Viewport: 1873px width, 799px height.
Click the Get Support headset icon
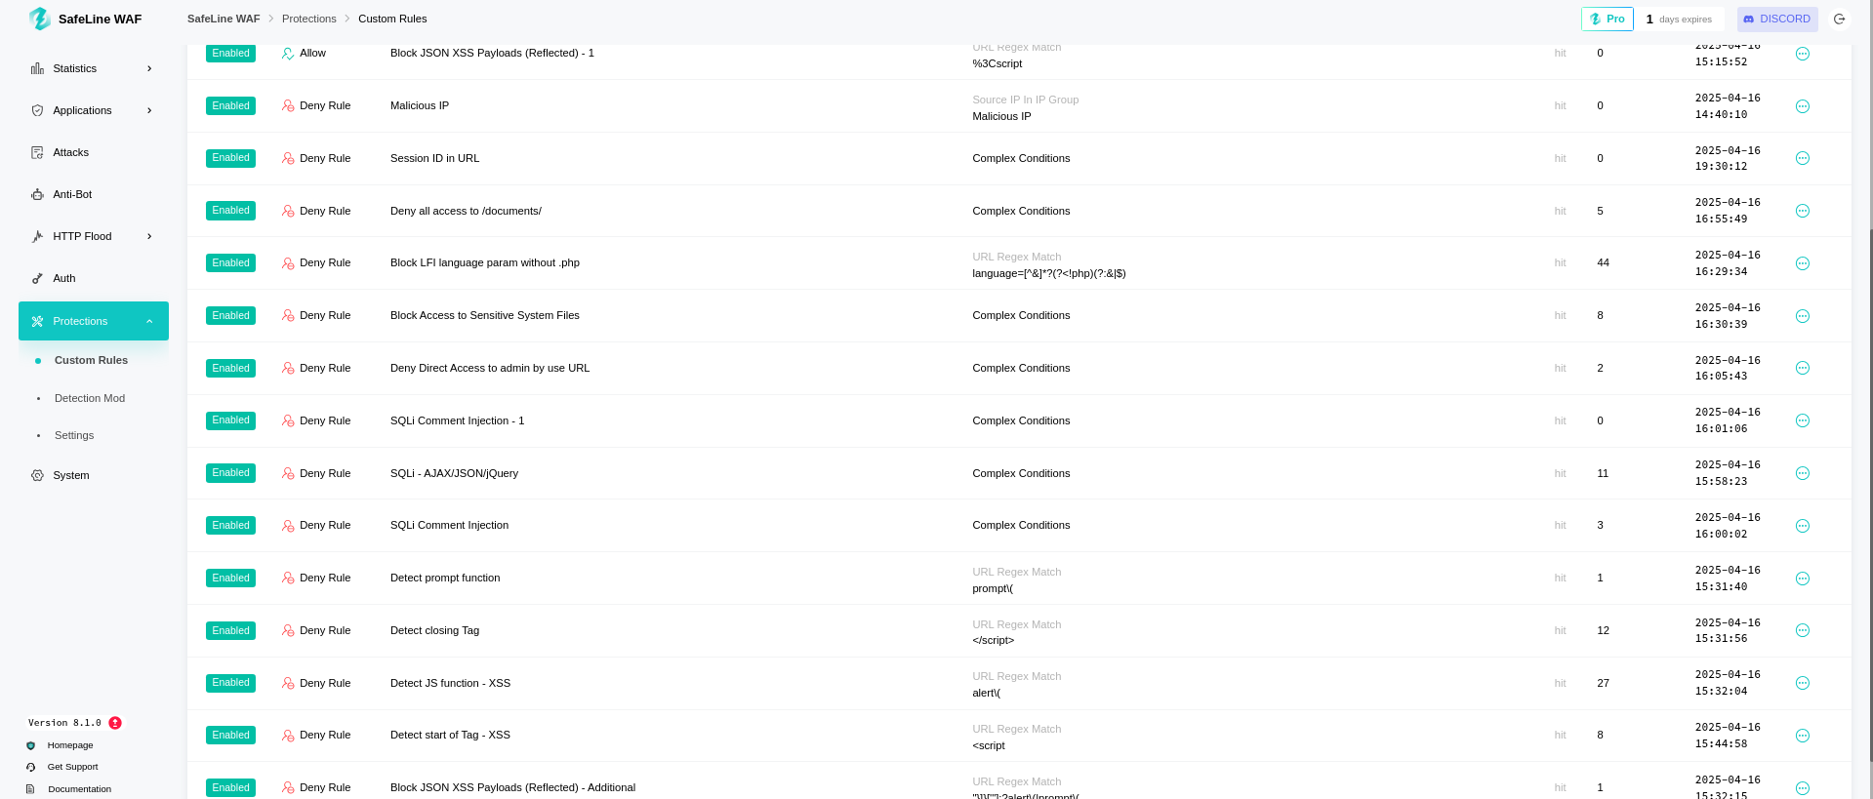[x=30, y=767]
